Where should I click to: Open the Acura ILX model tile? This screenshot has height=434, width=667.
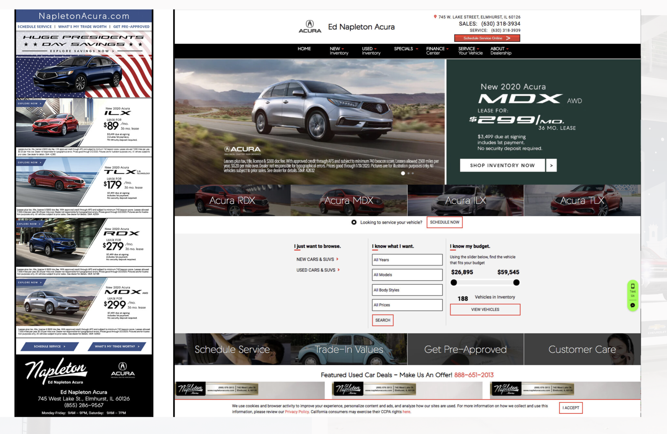click(x=465, y=200)
